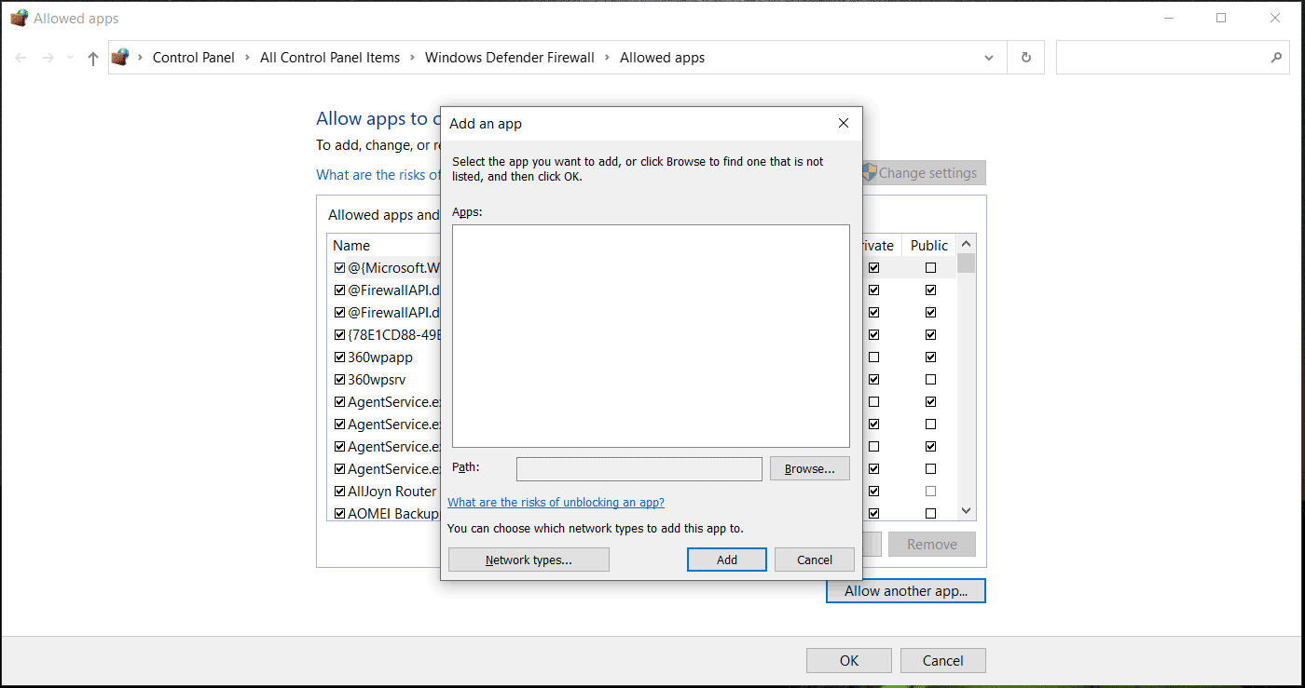Click OK in Allowed apps window

849,661
